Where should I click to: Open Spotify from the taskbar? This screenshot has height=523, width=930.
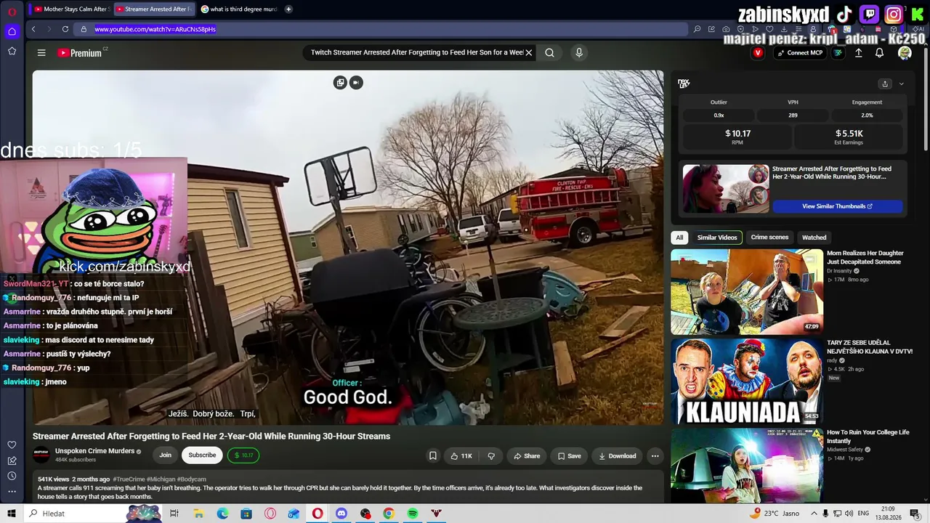pyautogui.click(x=413, y=514)
